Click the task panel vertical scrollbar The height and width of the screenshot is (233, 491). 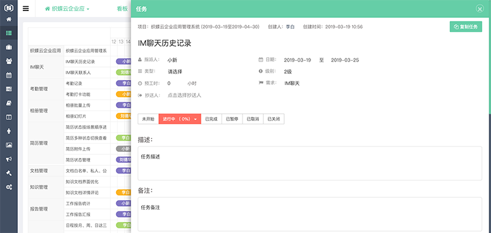(x=490, y=66)
